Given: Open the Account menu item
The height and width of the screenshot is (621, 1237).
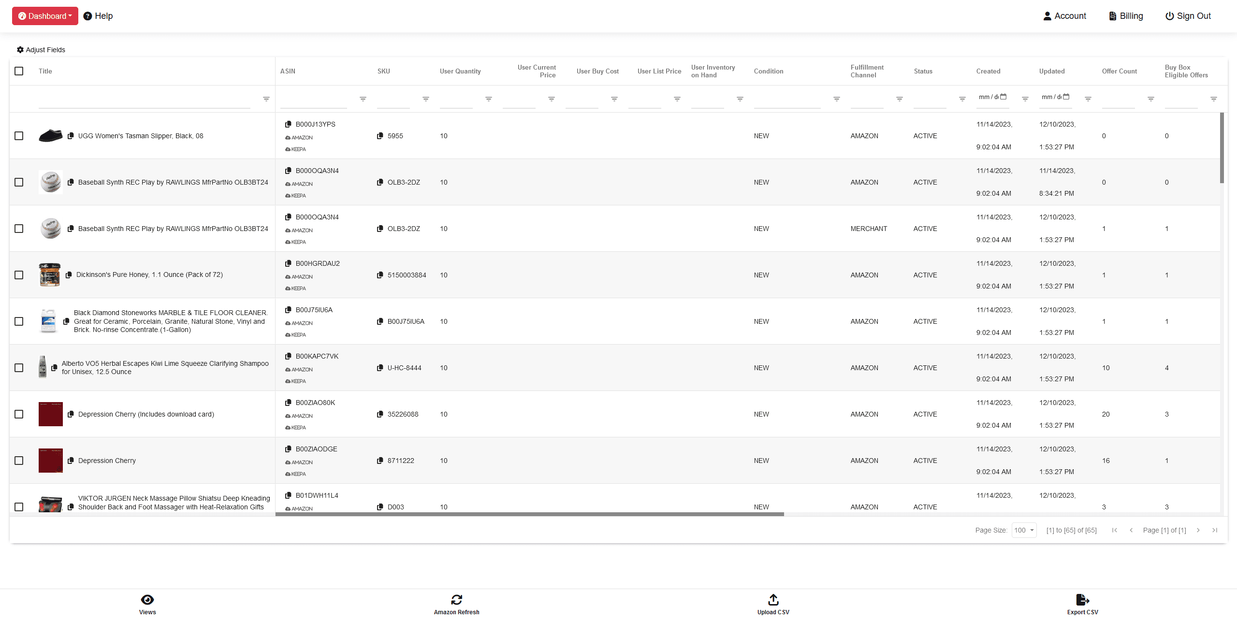Looking at the screenshot, I should click(x=1064, y=16).
